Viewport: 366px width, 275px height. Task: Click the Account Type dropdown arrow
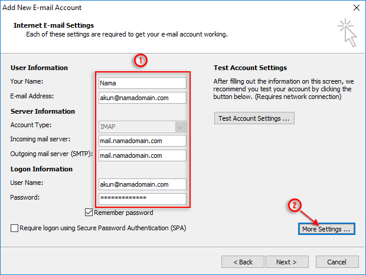coord(180,127)
